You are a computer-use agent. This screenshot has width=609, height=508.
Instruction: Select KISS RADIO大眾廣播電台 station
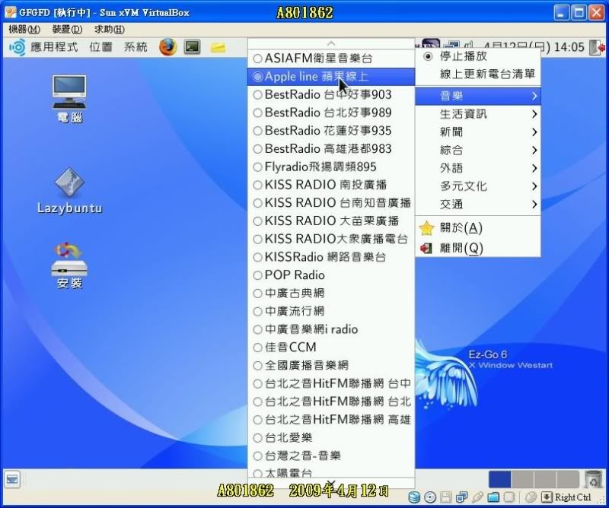coord(331,239)
